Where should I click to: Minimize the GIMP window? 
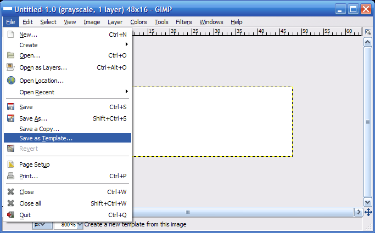point(340,9)
